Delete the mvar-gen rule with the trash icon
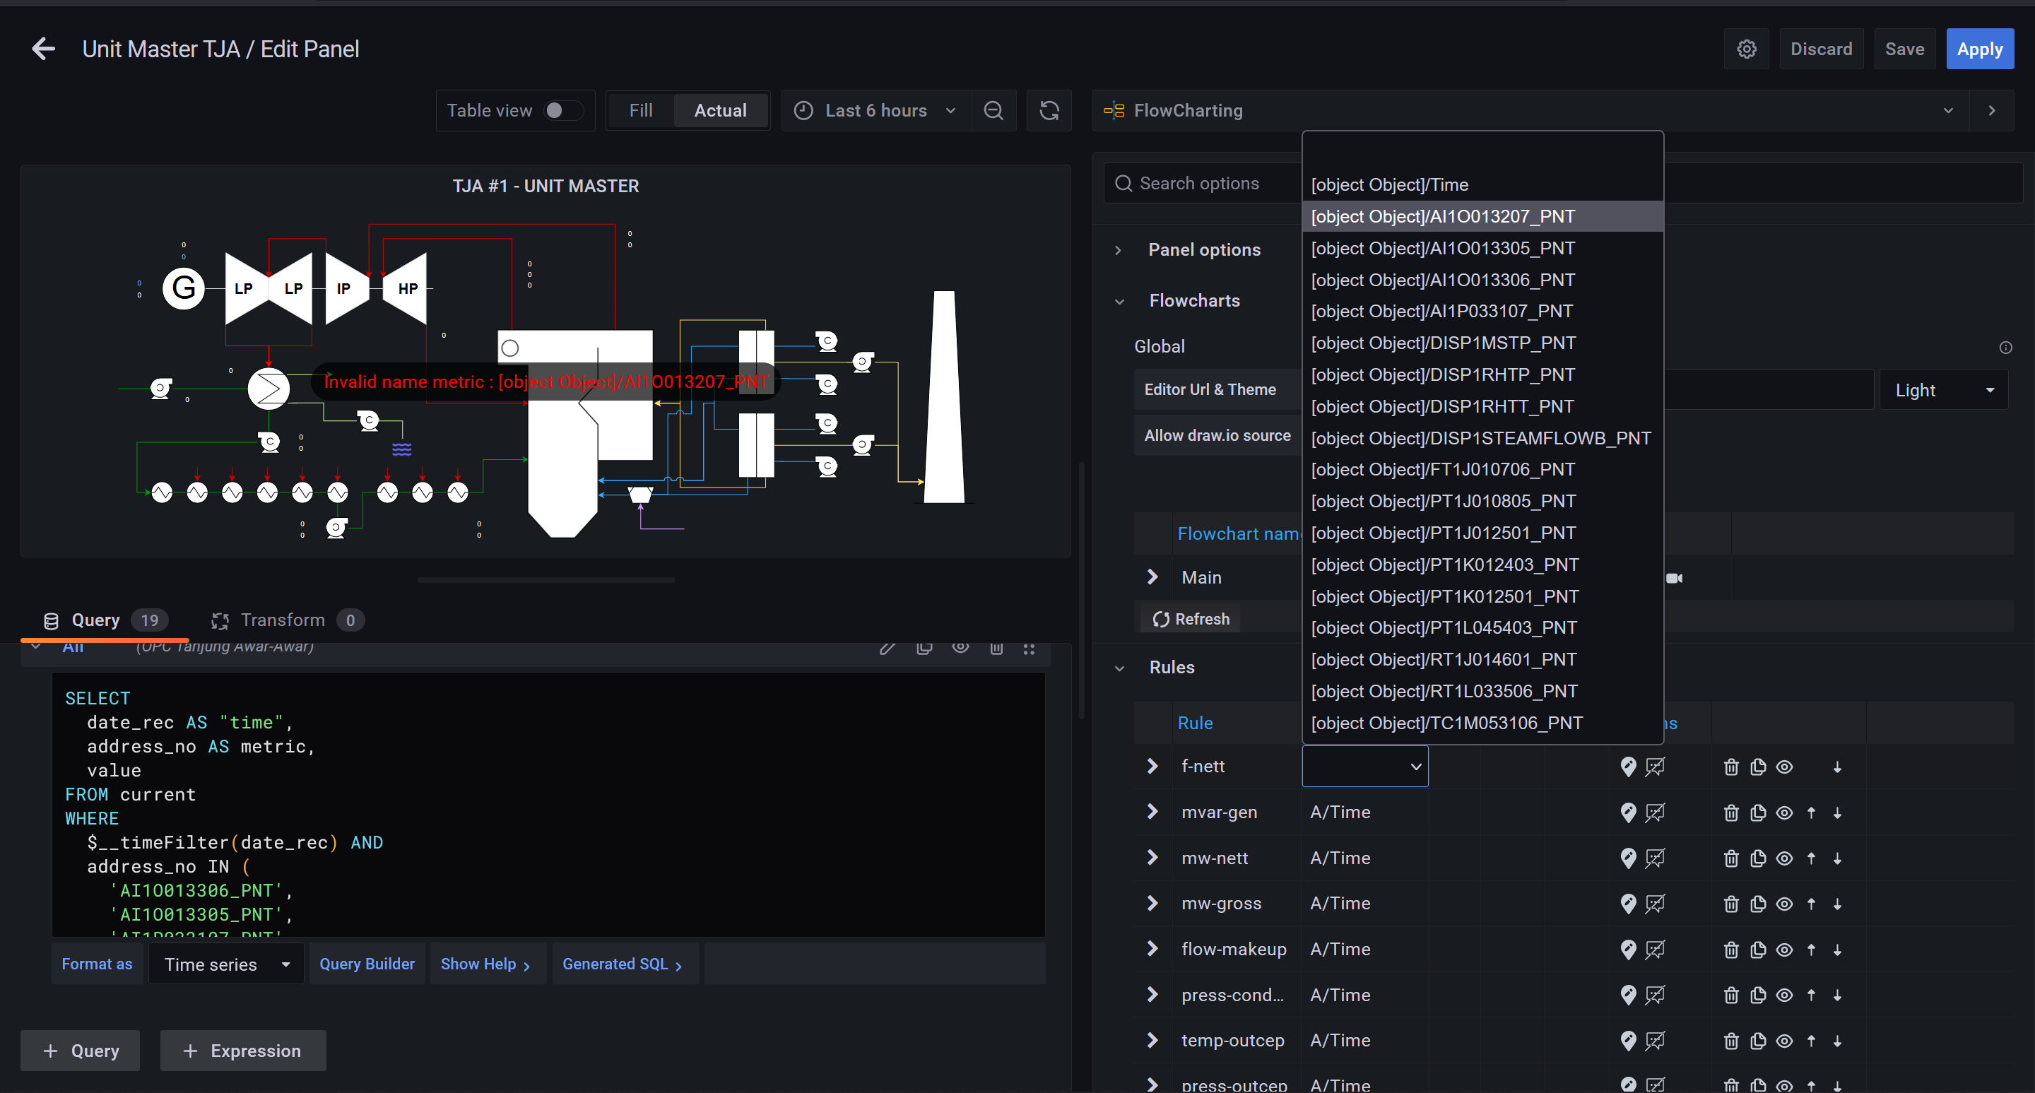 tap(1731, 813)
